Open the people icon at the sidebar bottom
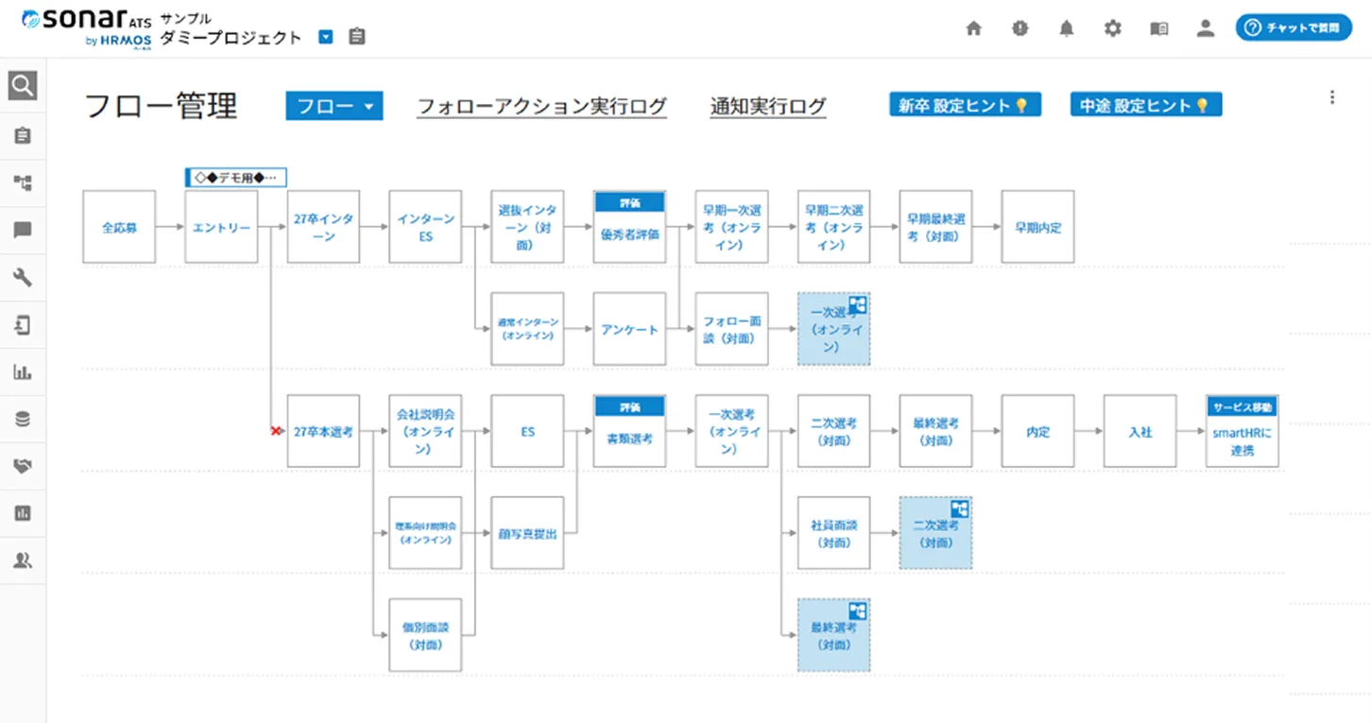The height and width of the screenshot is (723, 1372). (23, 559)
